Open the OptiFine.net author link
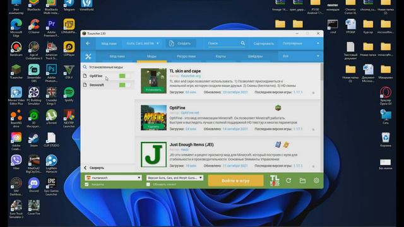404x227 pixels. tap(190, 113)
